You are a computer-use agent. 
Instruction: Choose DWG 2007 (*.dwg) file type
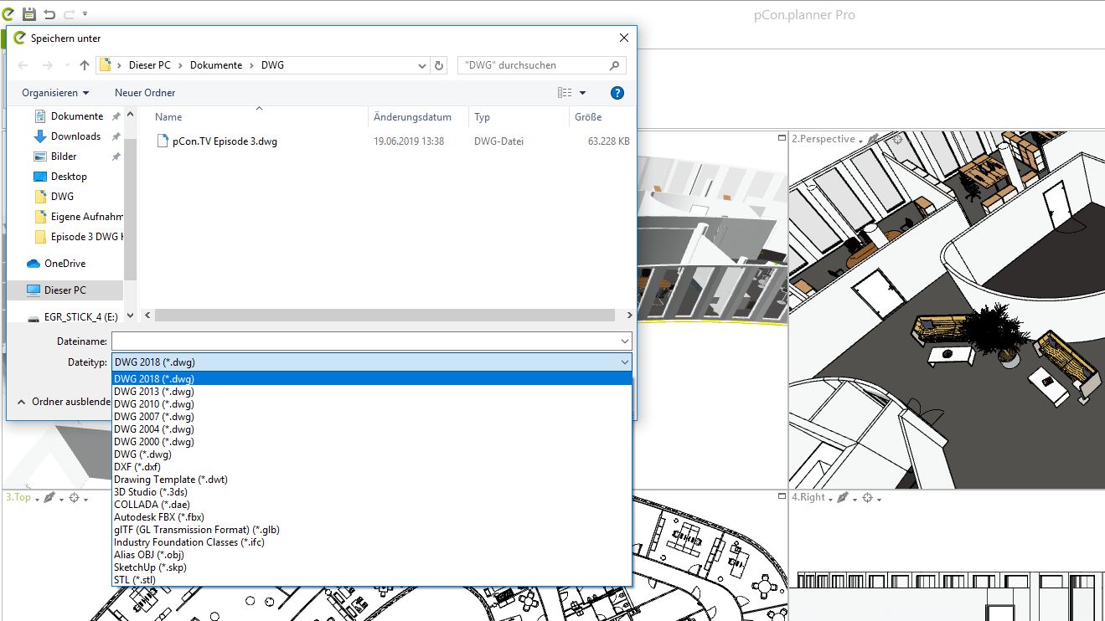[372, 417]
